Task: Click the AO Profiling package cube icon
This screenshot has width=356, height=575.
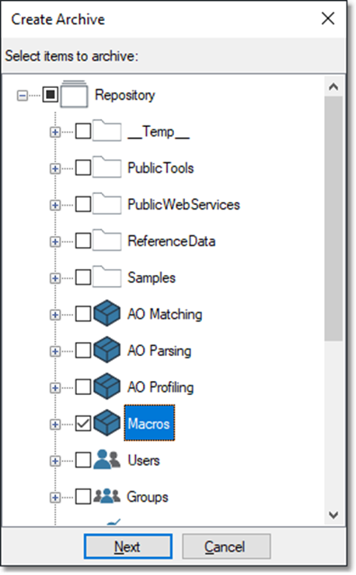Action: click(106, 386)
